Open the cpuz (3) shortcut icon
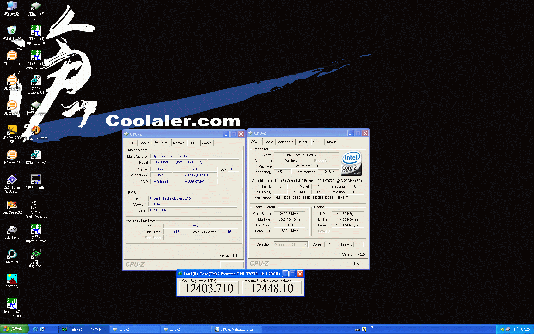534x334 pixels. (36, 10)
